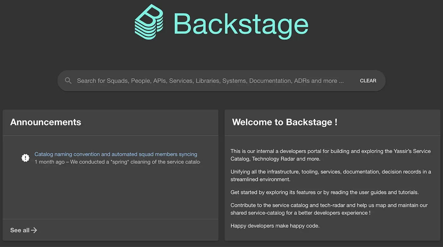Click the CLEAR button in search bar
Screen dimensions: 443x247
368,81
